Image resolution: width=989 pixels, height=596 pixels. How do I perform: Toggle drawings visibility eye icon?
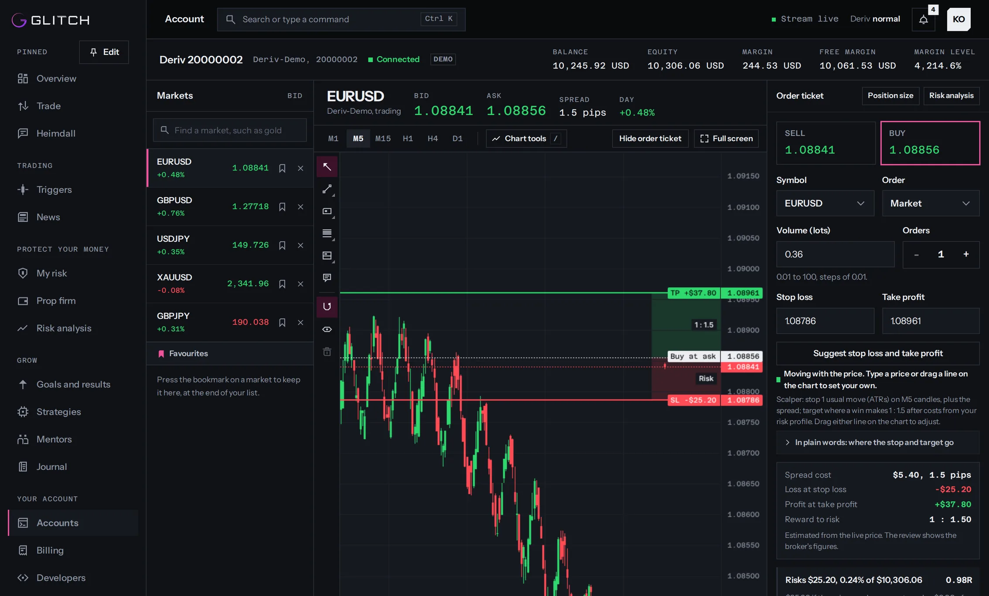[x=327, y=329]
